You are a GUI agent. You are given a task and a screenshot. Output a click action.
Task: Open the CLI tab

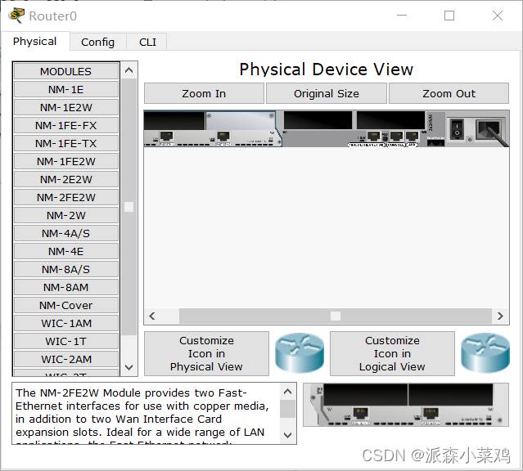pyautogui.click(x=147, y=42)
